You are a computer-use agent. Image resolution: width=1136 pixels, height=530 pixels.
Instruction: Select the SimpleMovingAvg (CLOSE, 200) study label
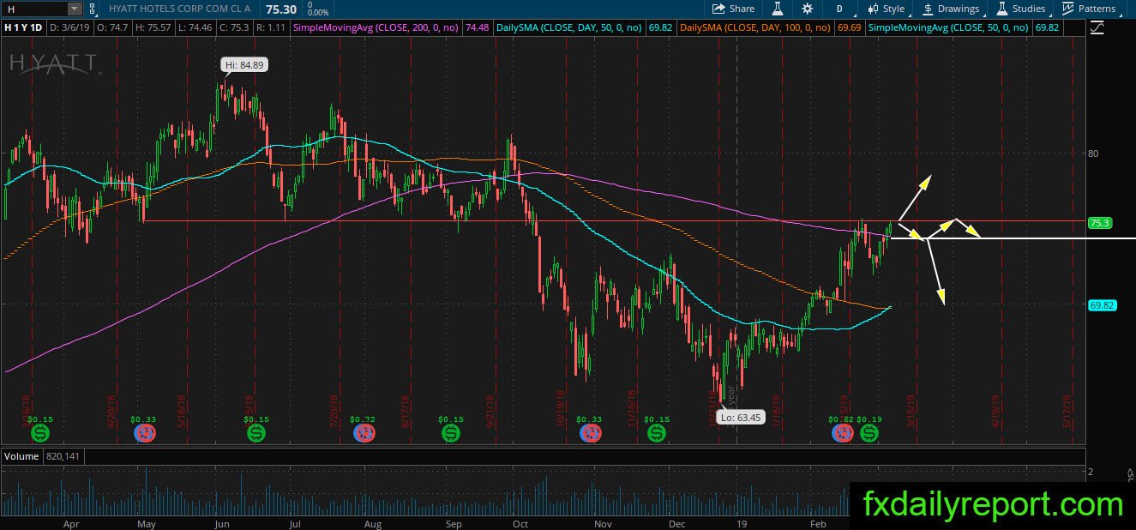tap(376, 27)
